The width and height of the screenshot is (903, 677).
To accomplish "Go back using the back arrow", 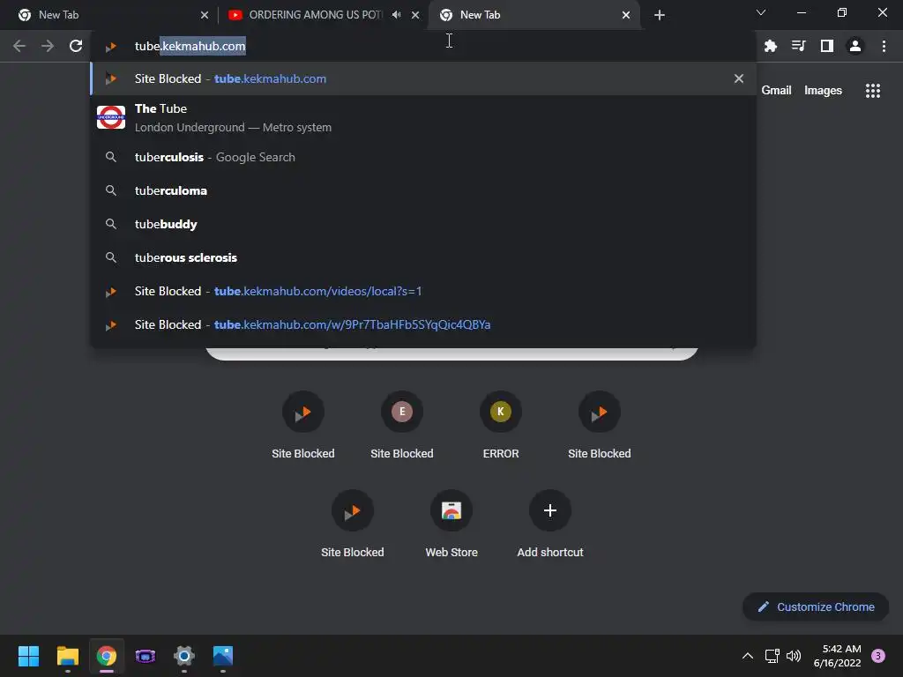I will pos(19,46).
